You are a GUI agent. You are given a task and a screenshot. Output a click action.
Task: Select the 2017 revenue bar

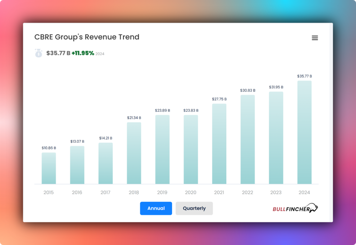tap(106, 163)
